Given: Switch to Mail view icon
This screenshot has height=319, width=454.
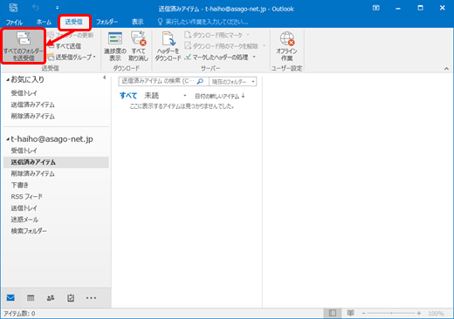Looking at the screenshot, I should point(10,298).
